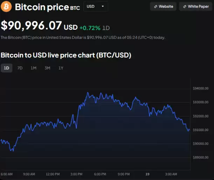Select the 1D chart range tab

pyautogui.click(x=6, y=68)
